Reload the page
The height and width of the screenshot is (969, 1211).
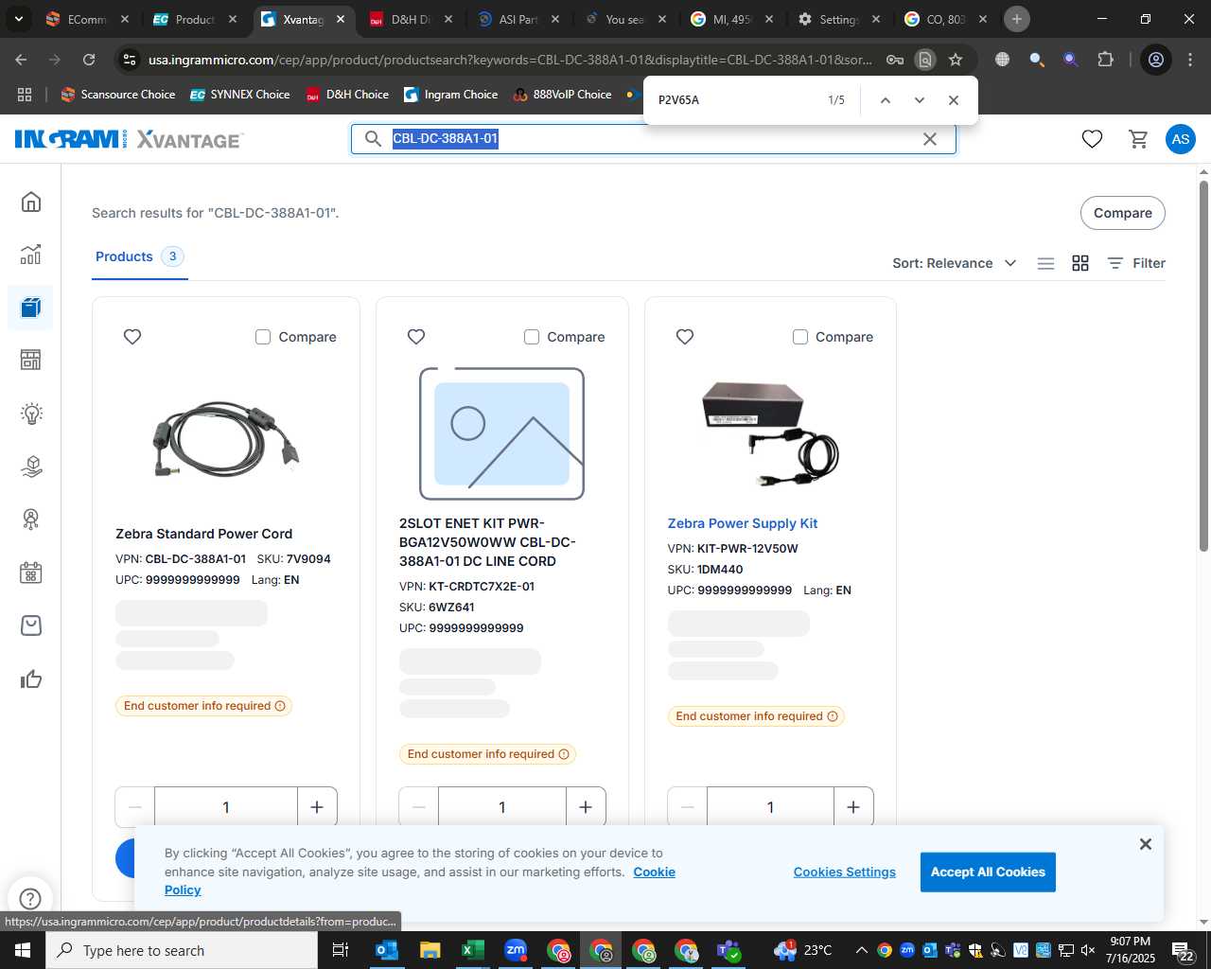pos(89,60)
